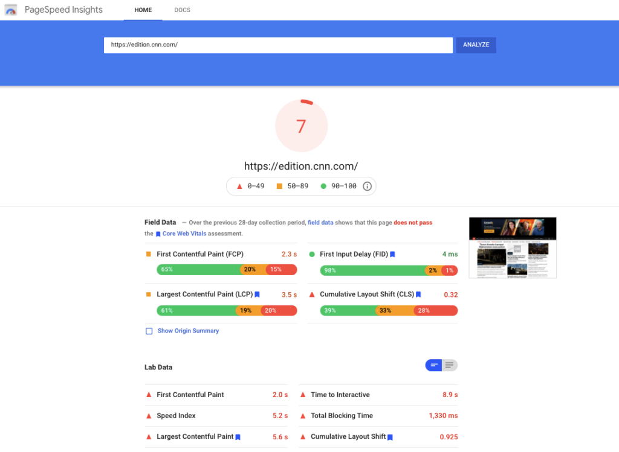Click the ANALYZE button
619x452 pixels.
pos(476,45)
